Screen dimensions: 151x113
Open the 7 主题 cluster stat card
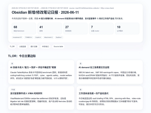coord(101,28)
